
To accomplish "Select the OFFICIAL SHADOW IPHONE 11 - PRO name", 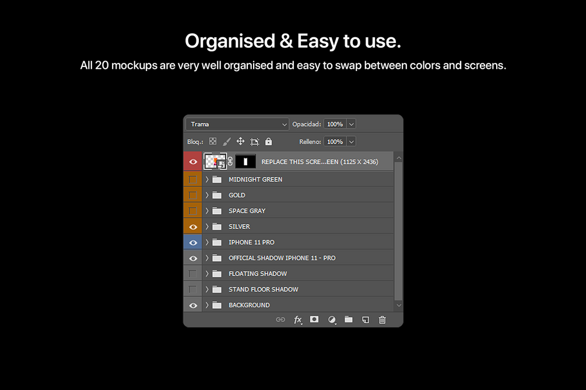I will click(x=282, y=258).
